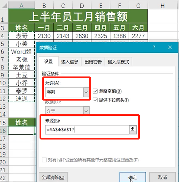Click the cell with value 2130
Viewport: 179px width, 182px height.
tap(44, 36)
